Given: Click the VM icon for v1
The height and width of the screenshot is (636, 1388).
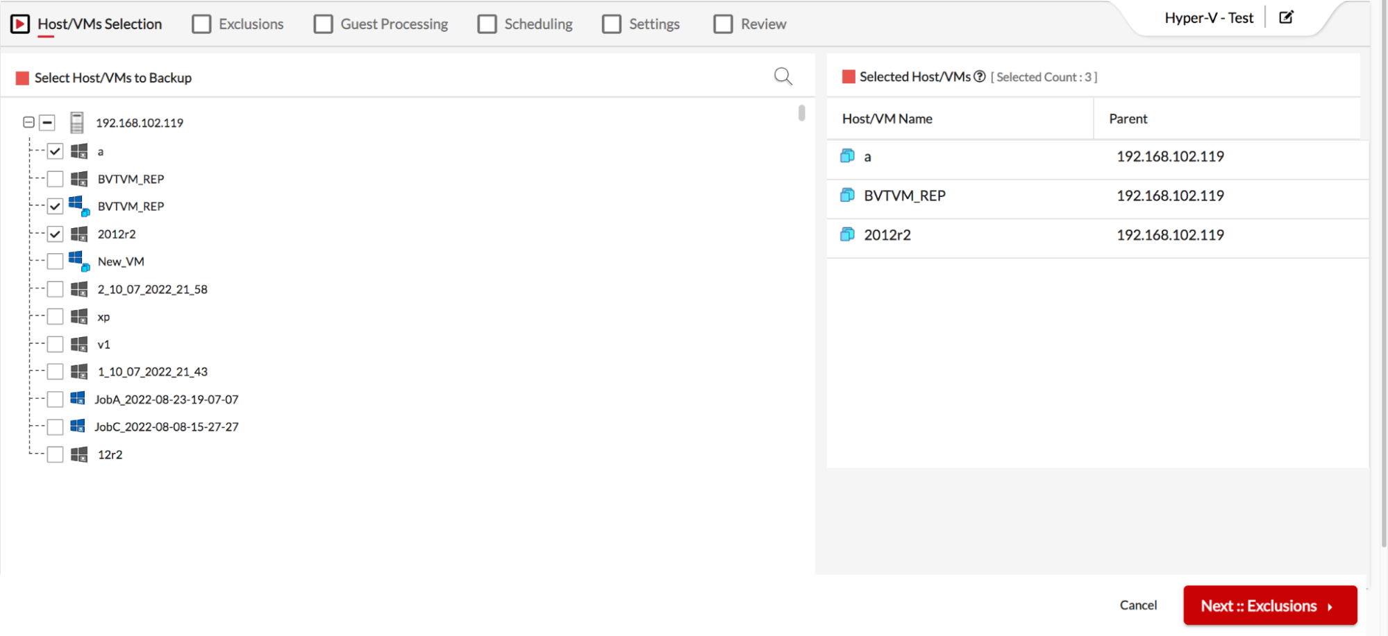Looking at the screenshot, I should (79, 344).
